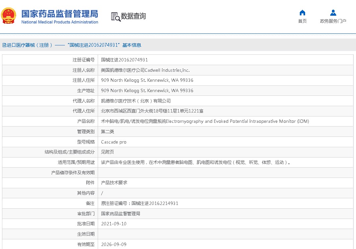Go to homepage via house icon

pos(302,12)
